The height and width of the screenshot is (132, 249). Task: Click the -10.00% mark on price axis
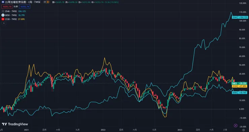coord(243,118)
